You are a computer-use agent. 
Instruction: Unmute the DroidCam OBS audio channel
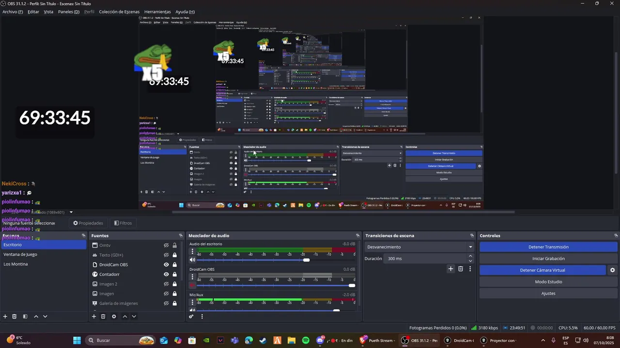(192, 285)
